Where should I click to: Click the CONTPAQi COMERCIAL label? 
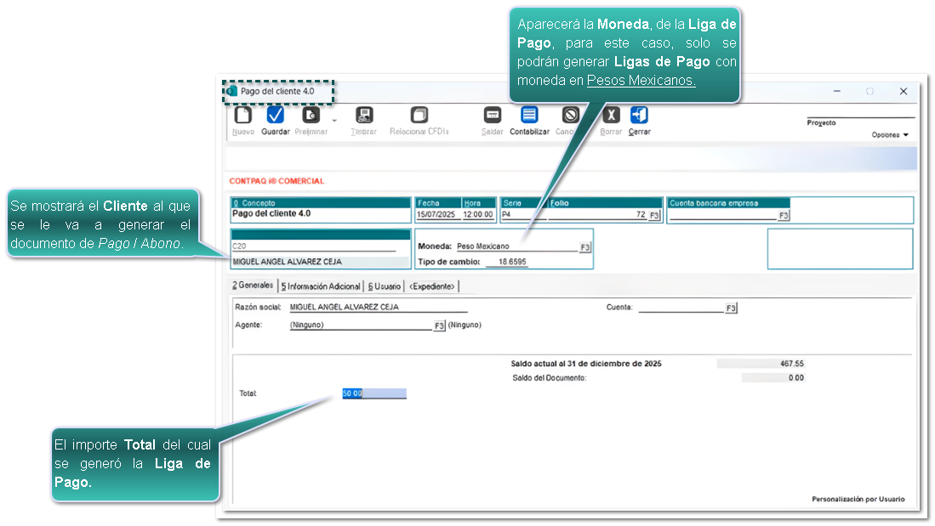pyautogui.click(x=277, y=181)
